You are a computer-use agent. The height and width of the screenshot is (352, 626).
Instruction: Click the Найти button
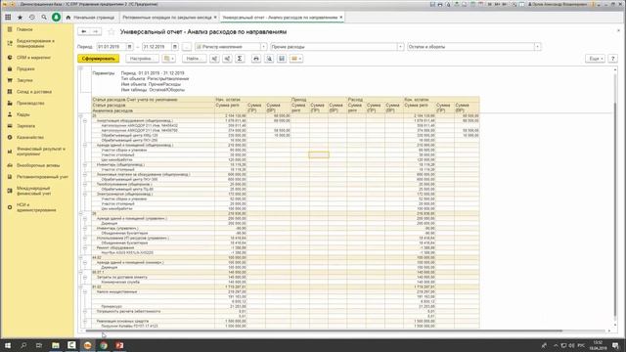coord(194,59)
